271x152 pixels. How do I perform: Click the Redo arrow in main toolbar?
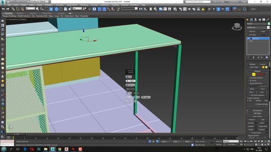coord(8,9)
